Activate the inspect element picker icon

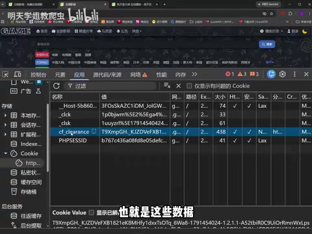tap(5, 74)
